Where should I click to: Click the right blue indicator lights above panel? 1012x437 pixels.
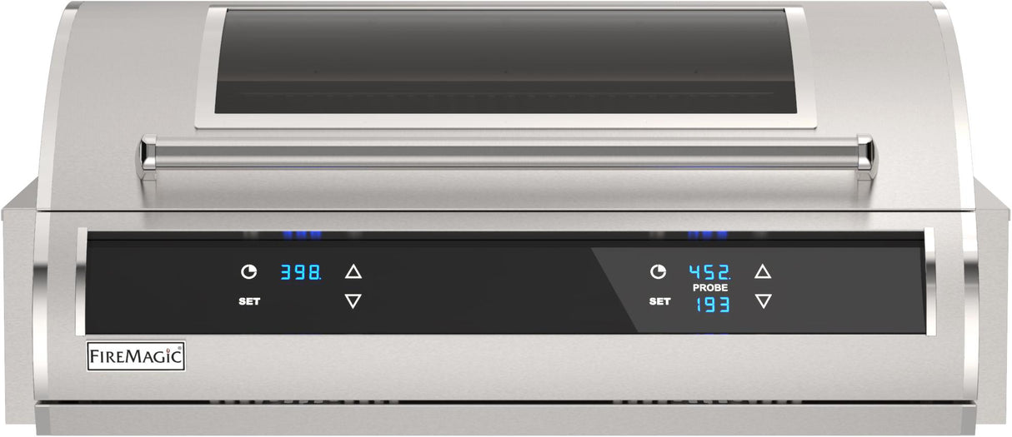(709, 235)
